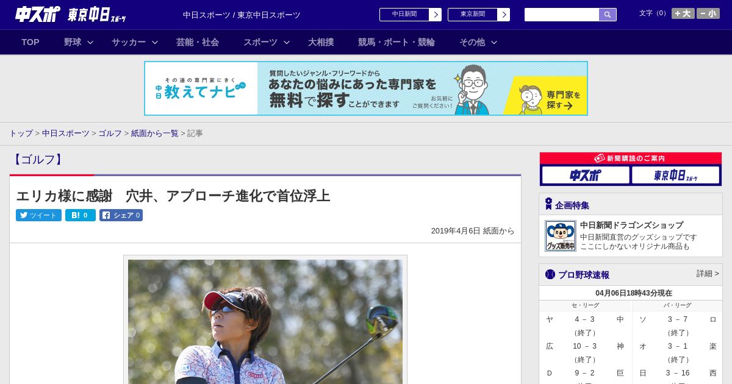Open 詳細 > link for プロ野球速報
Image resolution: width=732 pixels, height=384 pixels.
pos(708,274)
